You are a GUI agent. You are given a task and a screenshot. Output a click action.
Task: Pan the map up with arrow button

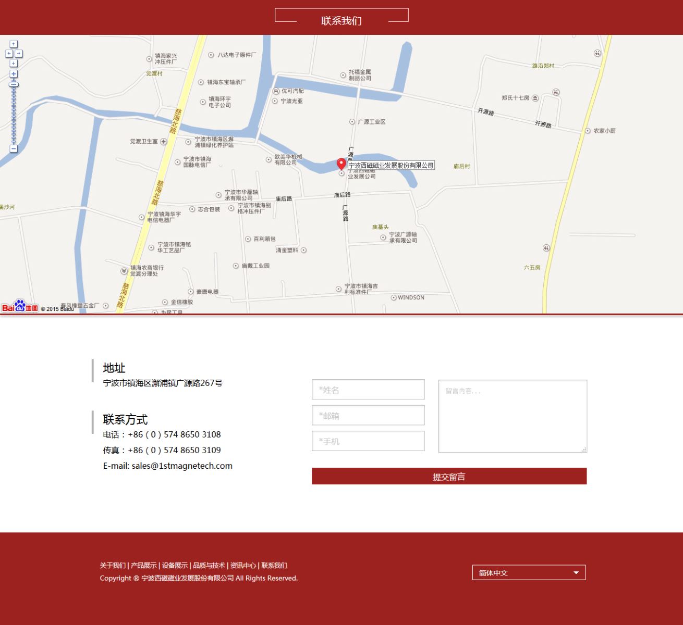click(x=14, y=44)
